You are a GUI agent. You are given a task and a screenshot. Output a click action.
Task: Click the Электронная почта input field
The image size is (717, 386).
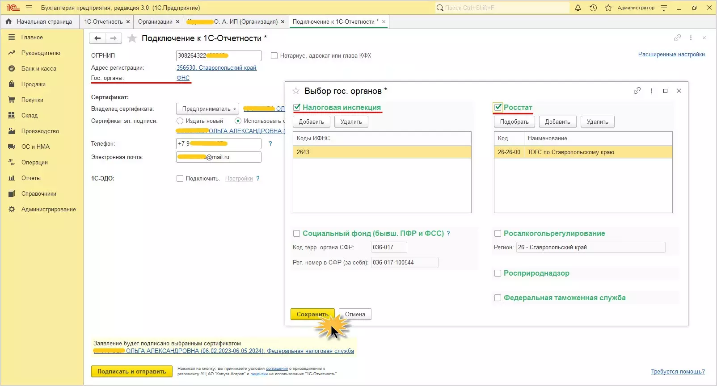[219, 157]
